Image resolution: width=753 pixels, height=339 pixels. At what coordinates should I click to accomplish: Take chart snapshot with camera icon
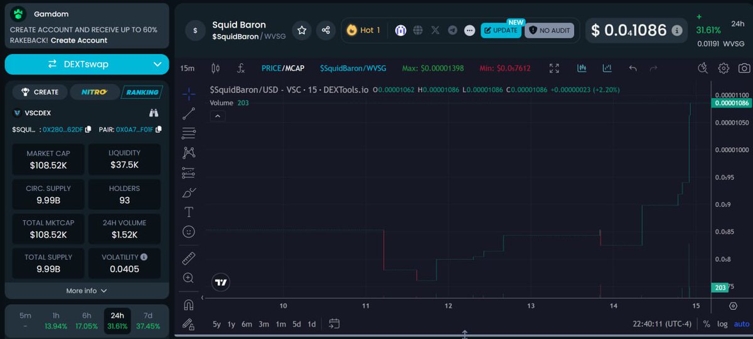tap(744, 68)
